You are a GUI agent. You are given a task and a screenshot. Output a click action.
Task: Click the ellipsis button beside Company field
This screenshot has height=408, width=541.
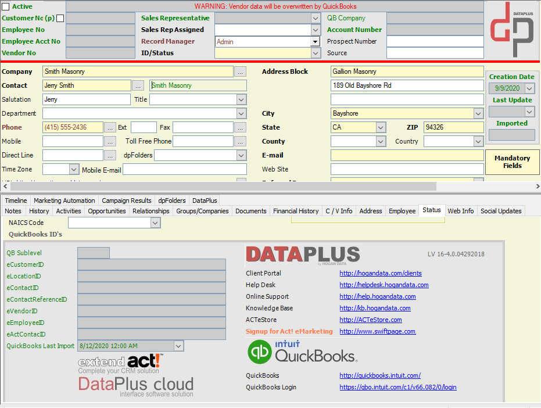coord(240,72)
